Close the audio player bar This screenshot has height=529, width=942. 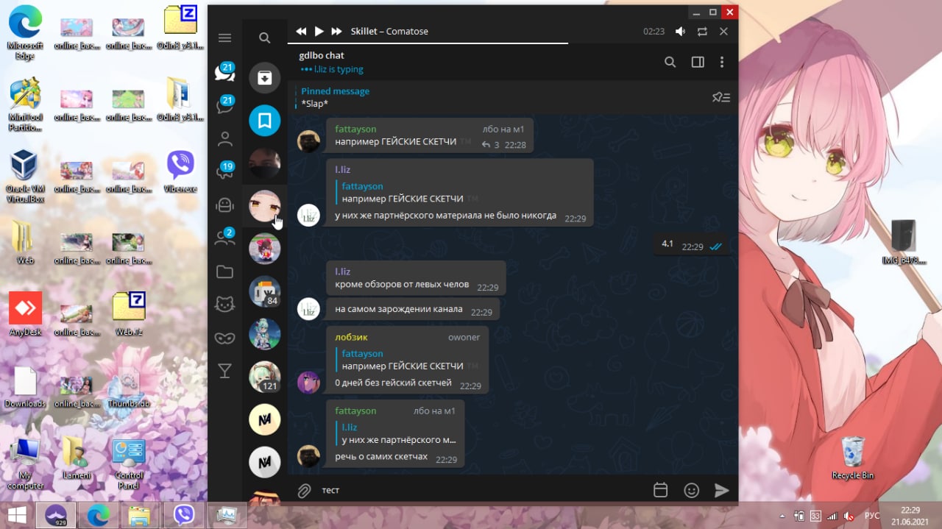(x=723, y=32)
